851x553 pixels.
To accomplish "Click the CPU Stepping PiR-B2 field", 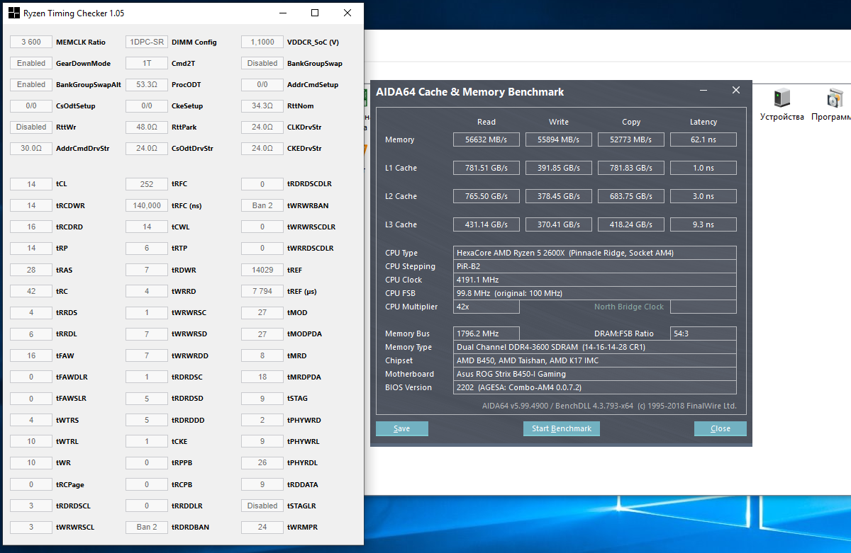I will click(x=595, y=266).
